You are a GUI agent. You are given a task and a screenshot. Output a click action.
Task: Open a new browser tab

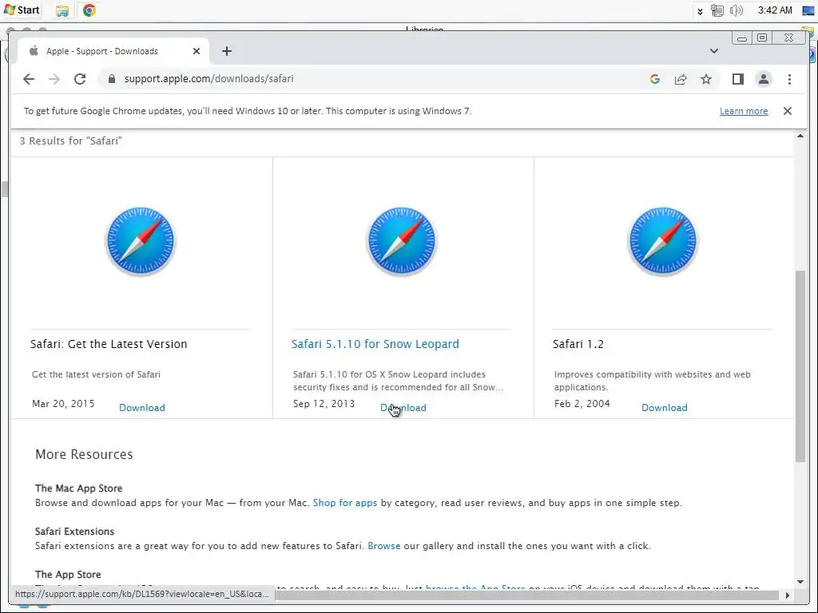(x=226, y=51)
